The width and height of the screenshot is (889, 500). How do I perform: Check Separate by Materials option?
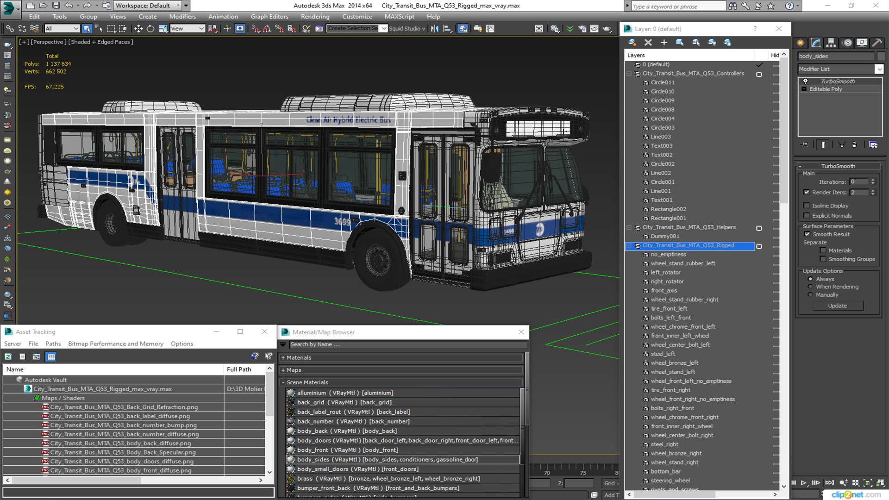[x=823, y=250]
